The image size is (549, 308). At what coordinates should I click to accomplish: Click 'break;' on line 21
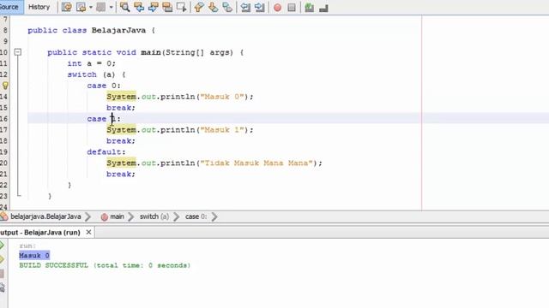[121, 175]
